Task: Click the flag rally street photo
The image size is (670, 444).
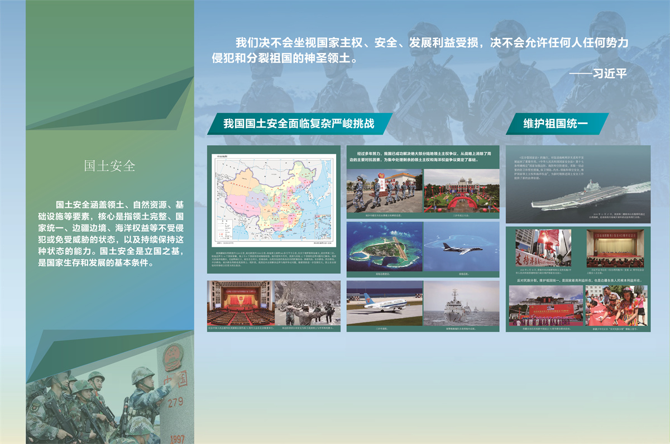Action: click(543, 248)
